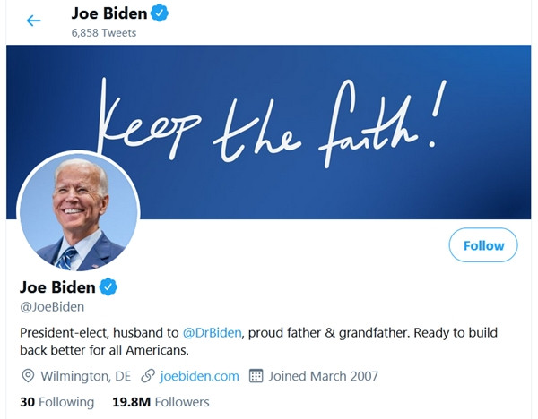Screen dimensions: 538x419
Task: Click the back arrow icon
Action: pos(34,21)
